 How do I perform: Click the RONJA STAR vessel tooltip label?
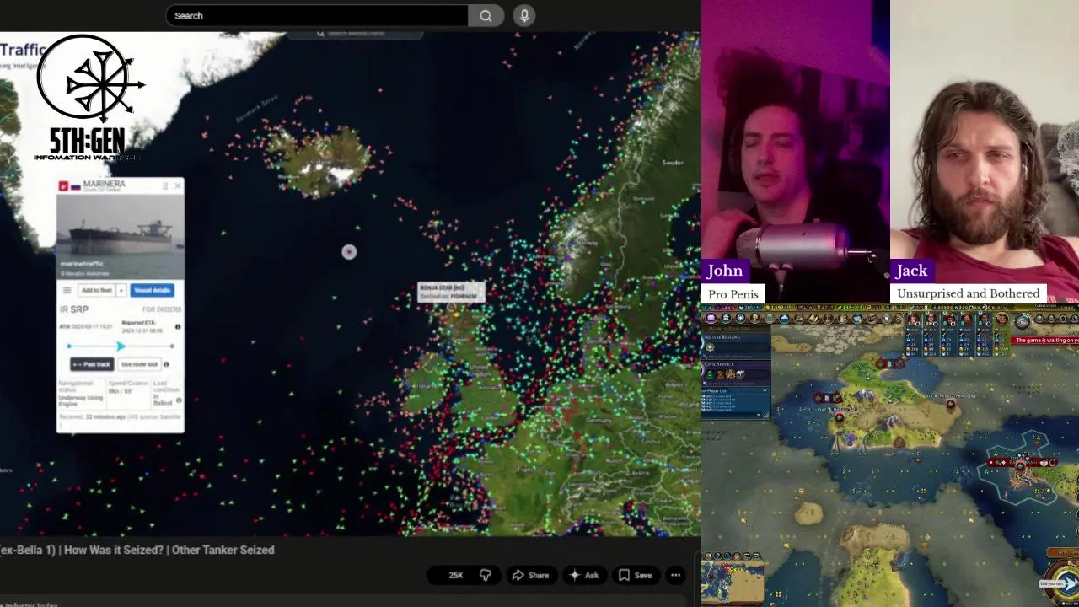click(x=451, y=292)
